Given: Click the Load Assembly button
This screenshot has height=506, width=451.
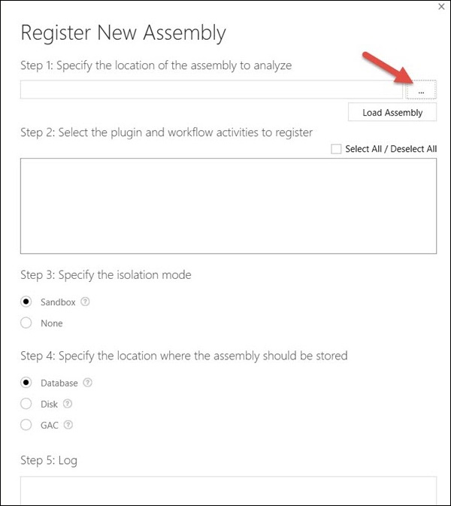Looking at the screenshot, I should (x=392, y=112).
